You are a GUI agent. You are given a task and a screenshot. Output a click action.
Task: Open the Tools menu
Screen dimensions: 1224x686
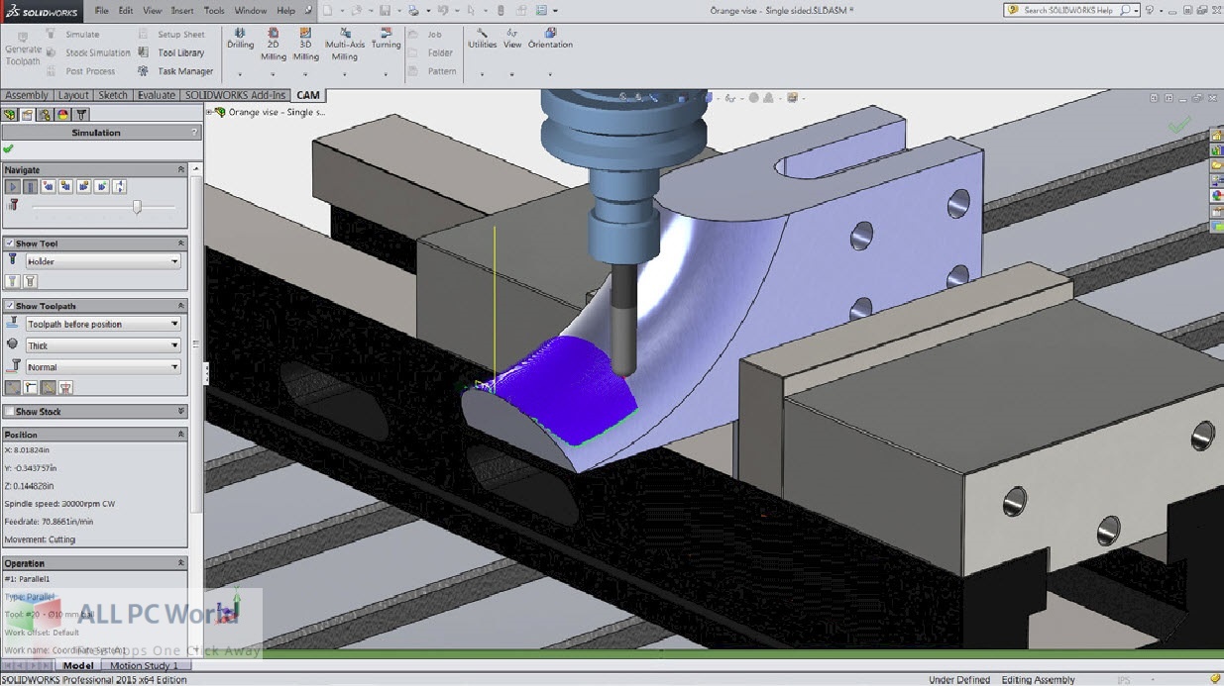point(214,10)
